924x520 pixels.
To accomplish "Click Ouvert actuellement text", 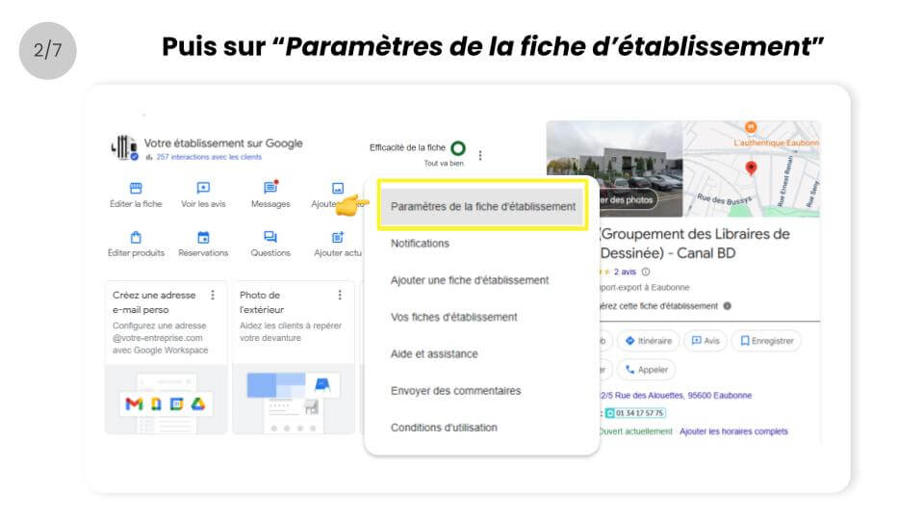I will coord(635,431).
